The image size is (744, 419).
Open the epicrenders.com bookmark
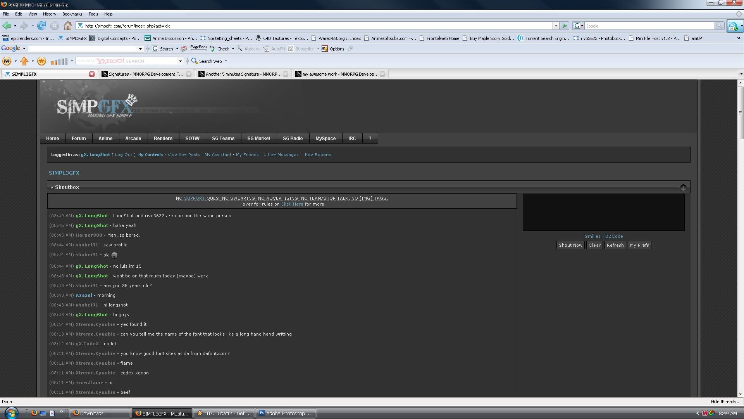pyautogui.click(x=28, y=38)
